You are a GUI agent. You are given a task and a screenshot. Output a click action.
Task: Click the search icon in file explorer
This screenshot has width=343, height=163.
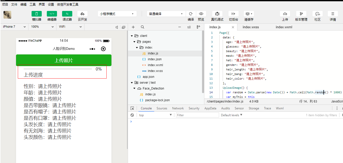click(x=142, y=27)
